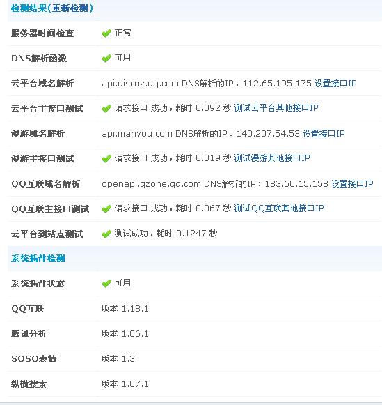The height and width of the screenshot is (405, 382).
Task: Select the 系统插件检测 section heading
Action: 38,259
